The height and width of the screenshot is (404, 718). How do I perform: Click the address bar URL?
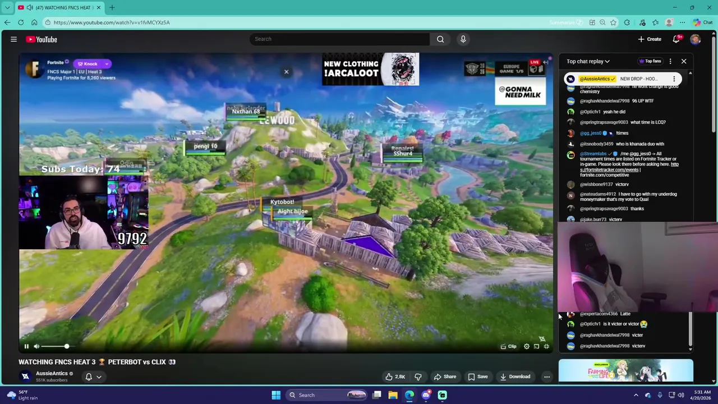coord(112,22)
